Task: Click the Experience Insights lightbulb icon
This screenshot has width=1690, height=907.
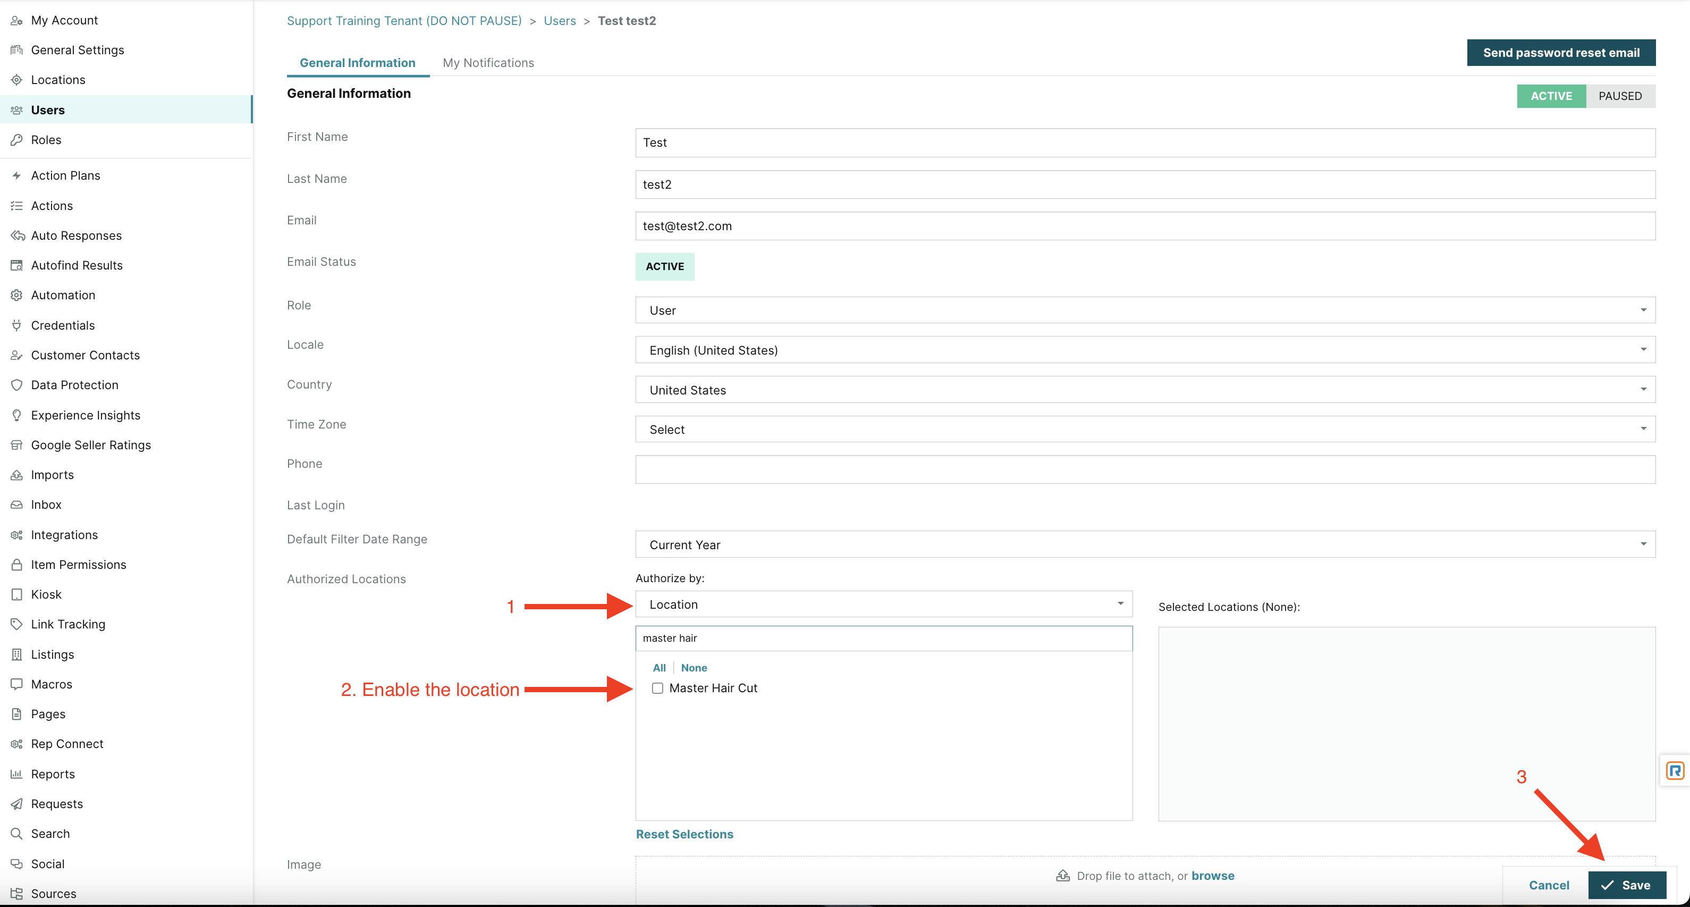Action: click(17, 415)
